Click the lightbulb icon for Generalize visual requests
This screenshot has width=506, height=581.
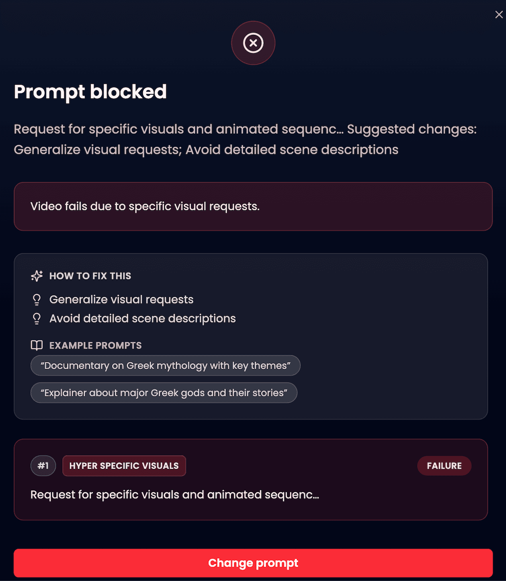point(37,299)
